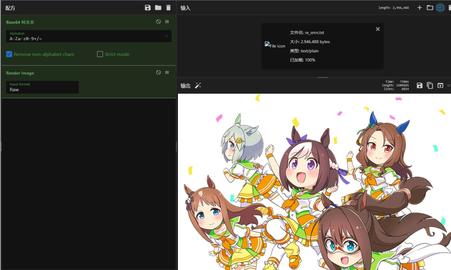Click the Base64 operation title
Image resolution: width=451 pixels, height=270 pixels.
pos(20,22)
